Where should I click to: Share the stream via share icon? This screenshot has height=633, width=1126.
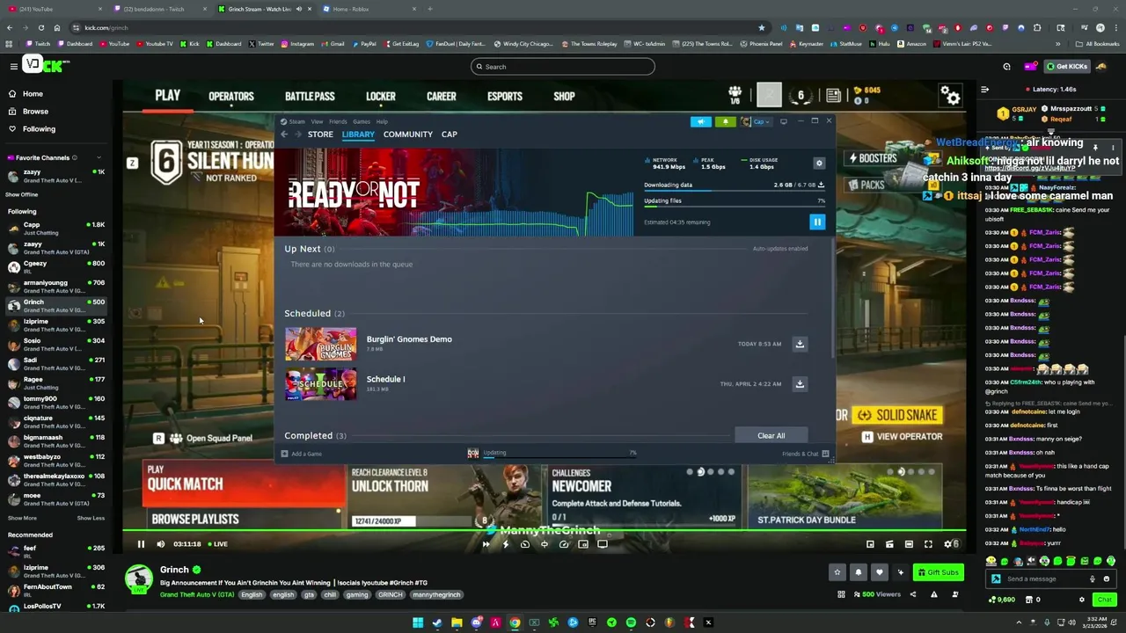pyautogui.click(x=912, y=594)
